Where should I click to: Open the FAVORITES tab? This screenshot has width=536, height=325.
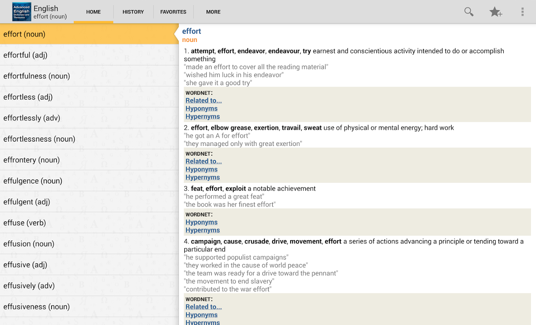coord(173,12)
